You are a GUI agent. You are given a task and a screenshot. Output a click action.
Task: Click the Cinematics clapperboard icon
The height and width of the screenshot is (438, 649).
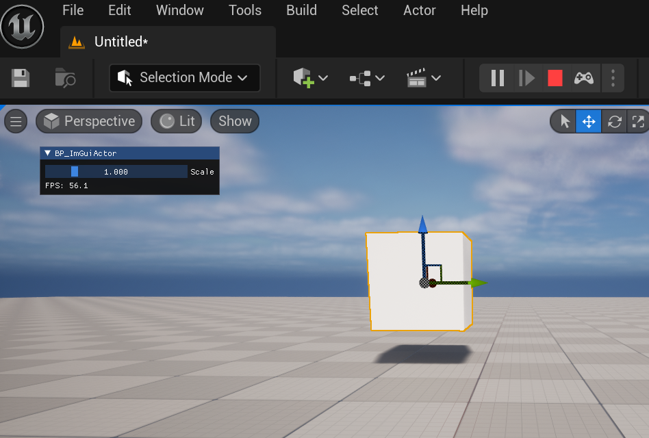pyautogui.click(x=416, y=78)
